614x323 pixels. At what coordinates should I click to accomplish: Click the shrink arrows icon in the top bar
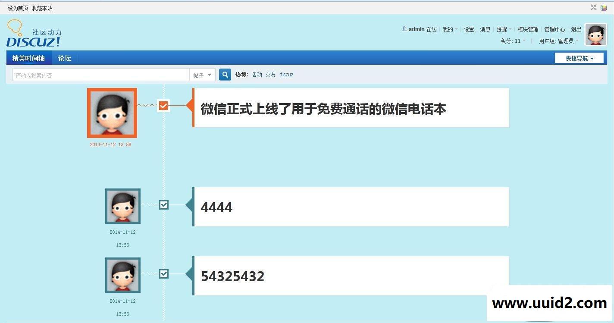(x=593, y=7)
